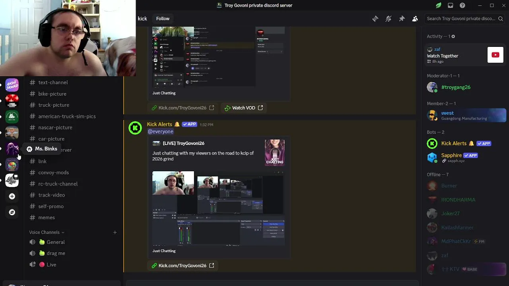The height and width of the screenshot is (286, 509).
Task: Open the track-video channel
Action: point(73,195)
